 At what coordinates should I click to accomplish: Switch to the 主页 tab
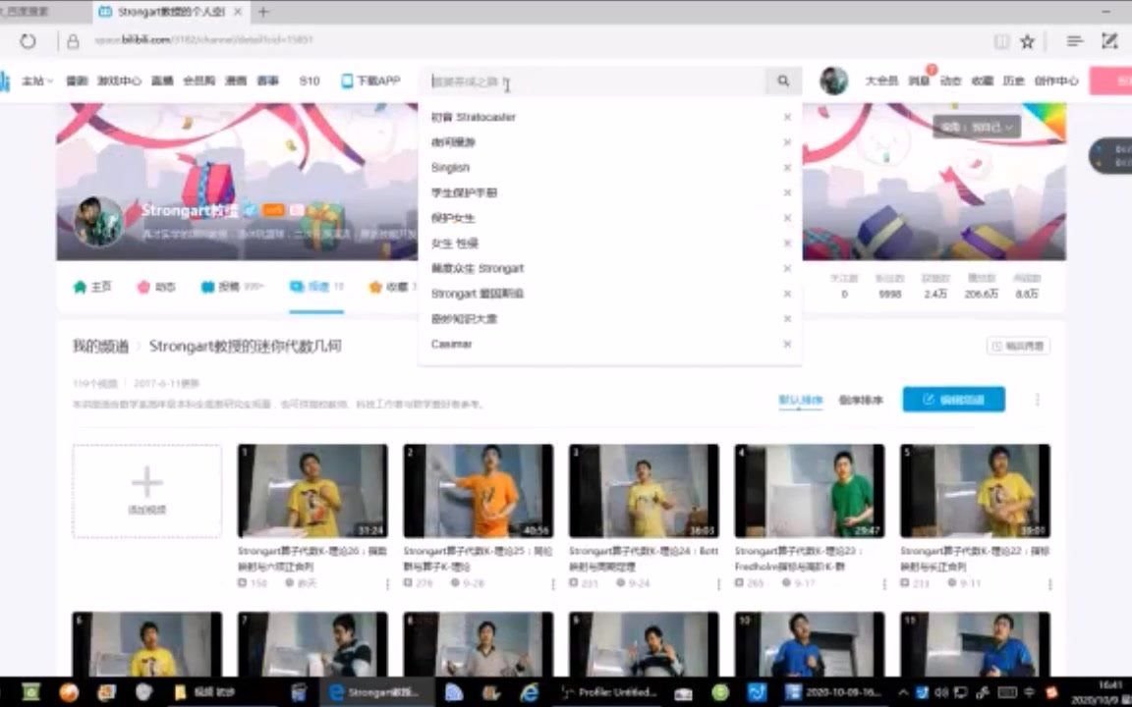(93, 286)
